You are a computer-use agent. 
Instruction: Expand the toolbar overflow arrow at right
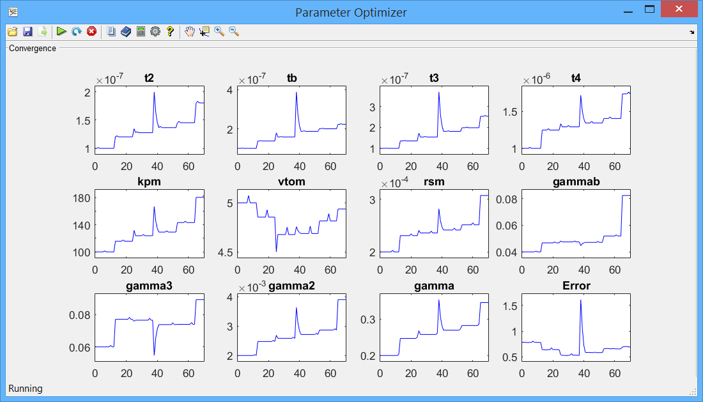click(692, 32)
